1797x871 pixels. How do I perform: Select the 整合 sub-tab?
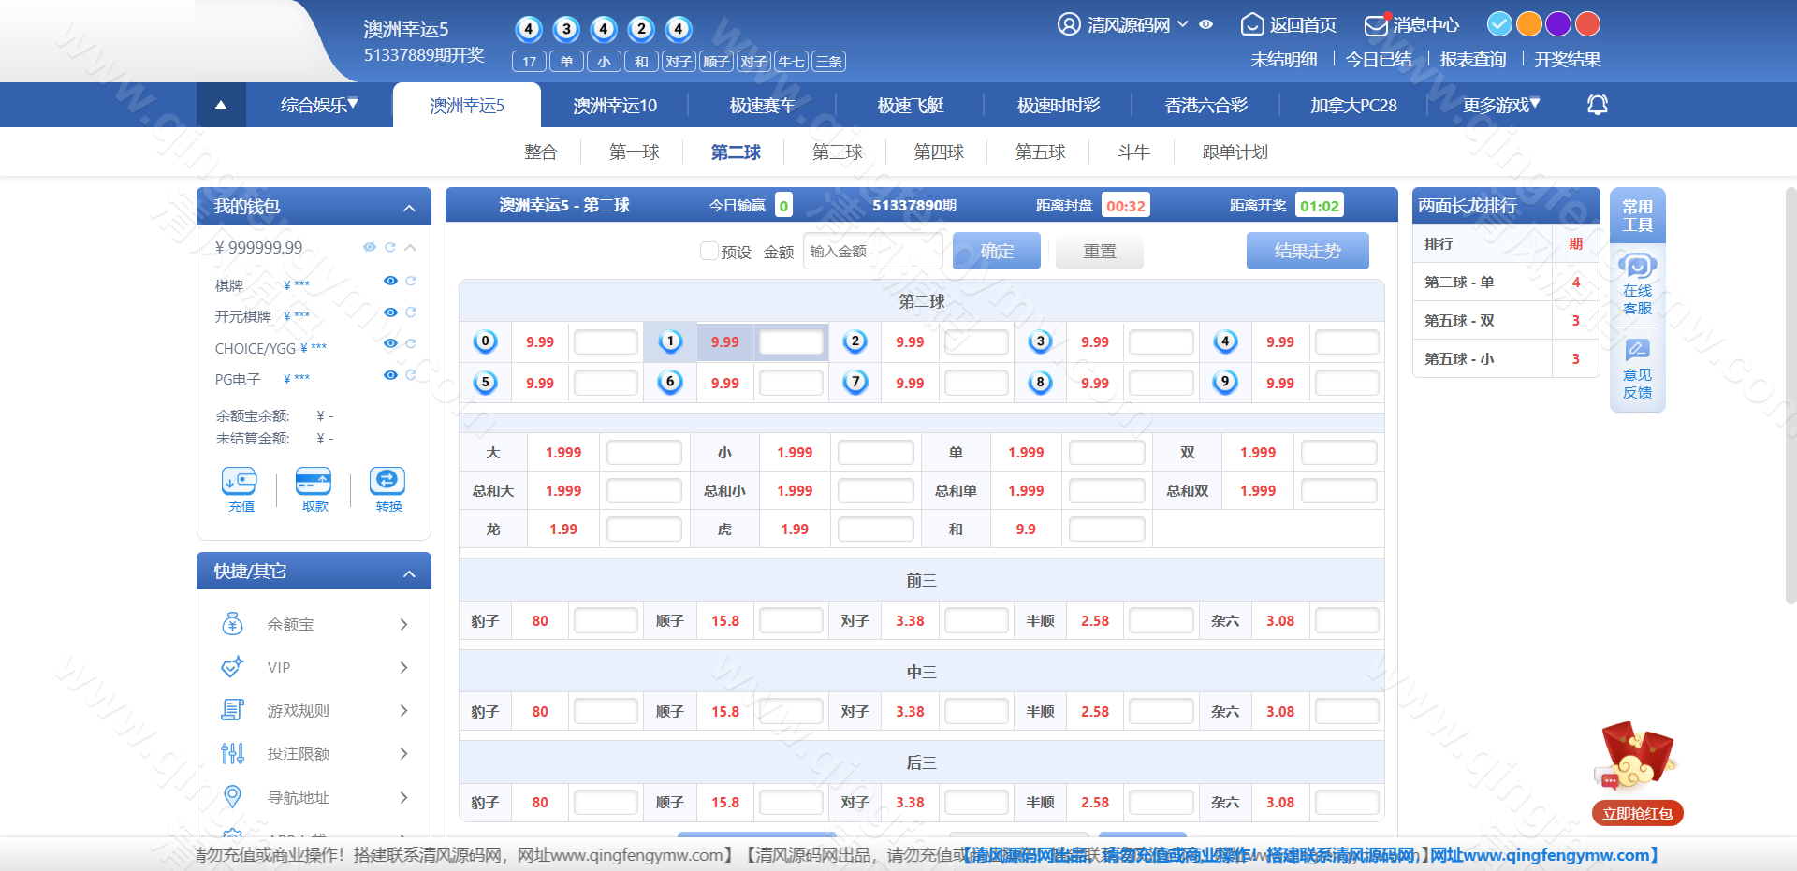pyautogui.click(x=540, y=152)
